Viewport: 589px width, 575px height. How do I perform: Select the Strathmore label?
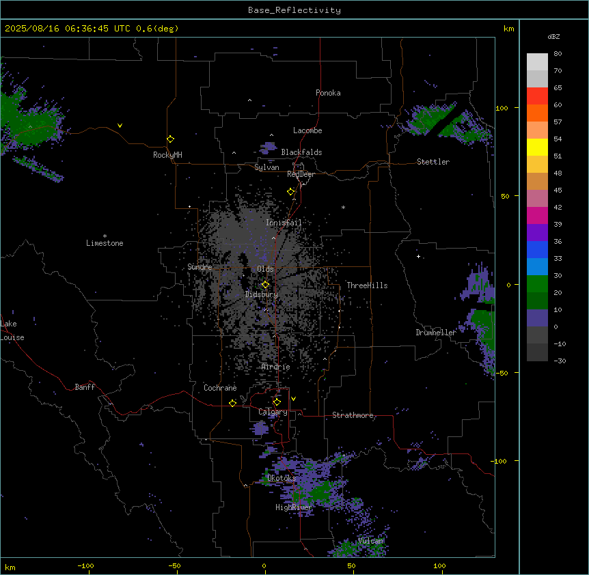pyautogui.click(x=353, y=415)
